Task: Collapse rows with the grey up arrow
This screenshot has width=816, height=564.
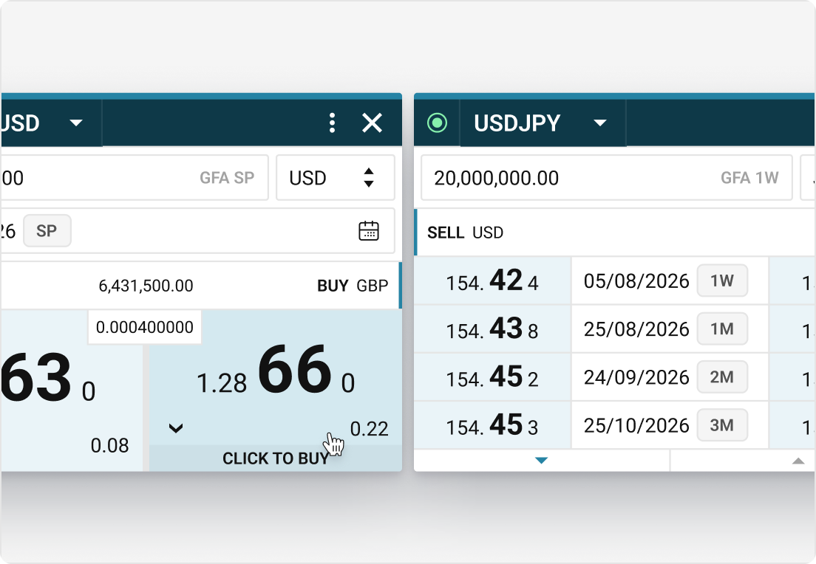Action: (798, 461)
